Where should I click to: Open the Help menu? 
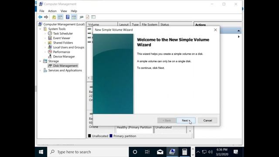(74, 11)
